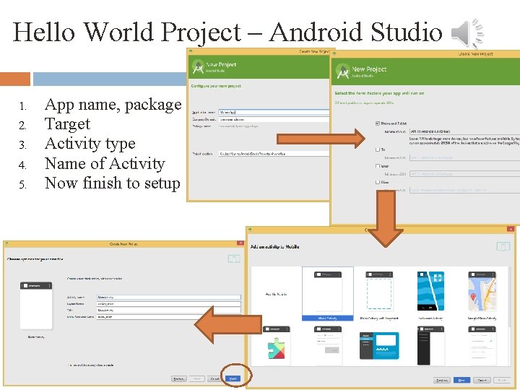This screenshot has width=520, height=390.
Task: Click Android Studio logo in Configure project dialog
Action: 198,66
